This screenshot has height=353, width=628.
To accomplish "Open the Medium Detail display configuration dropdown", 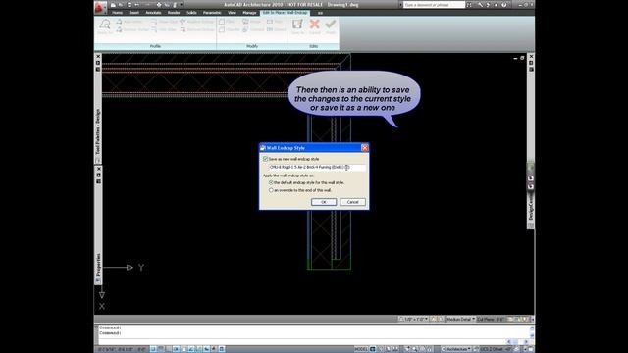I will (460, 319).
